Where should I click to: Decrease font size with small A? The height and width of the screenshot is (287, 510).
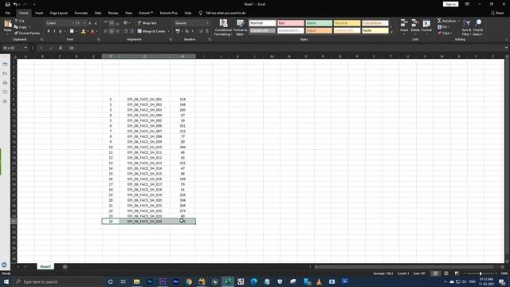96,23
